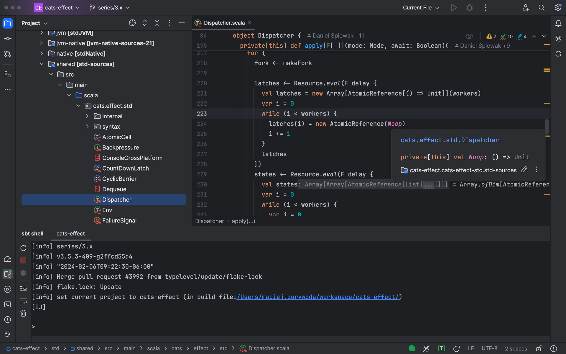The image size is (566, 354).
Task: Toggle soft-wrap in sbt shell console
Action: [x=23, y=301]
